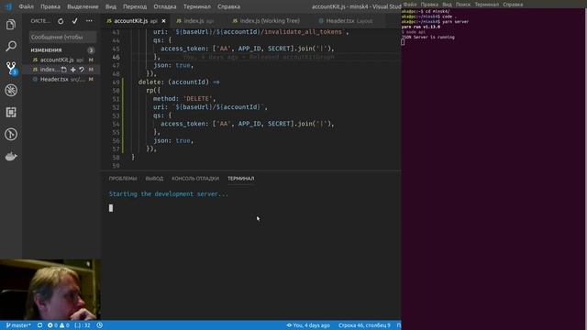
Task: Click the commit checkmark icon
Action: [74, 21]
